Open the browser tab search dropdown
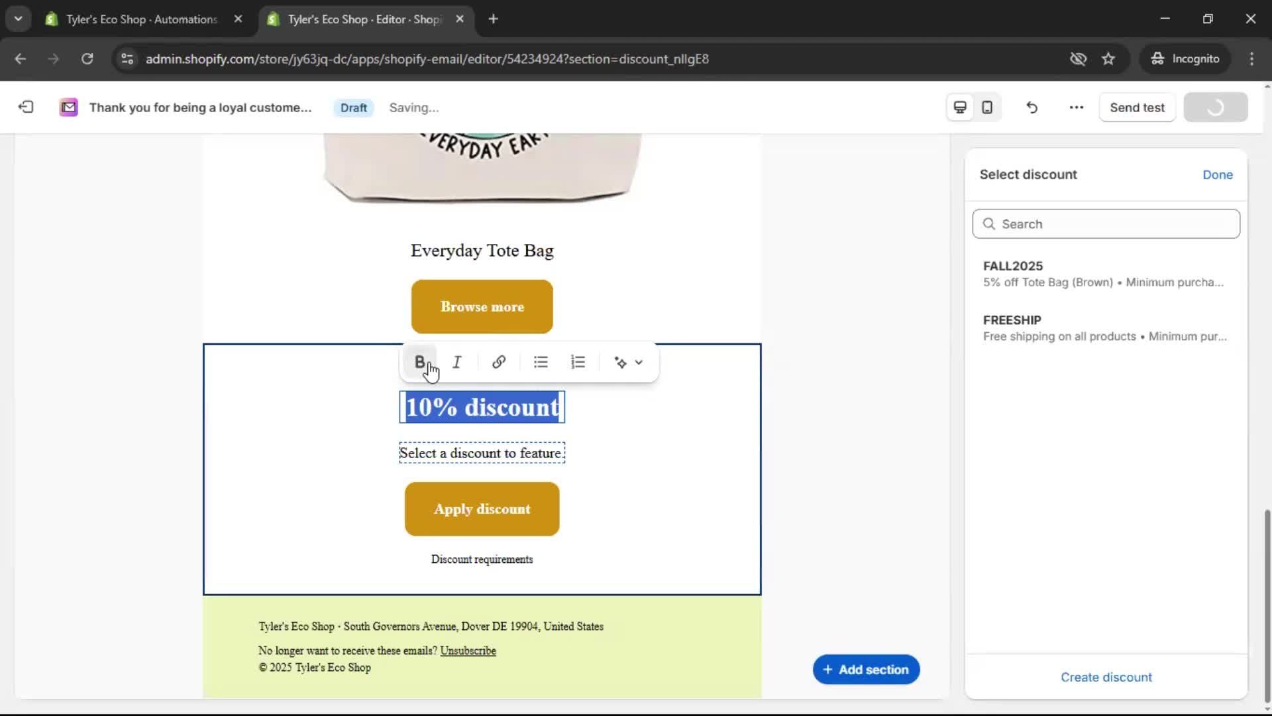This screenshot has height=716, width=1272. point(18,19)
